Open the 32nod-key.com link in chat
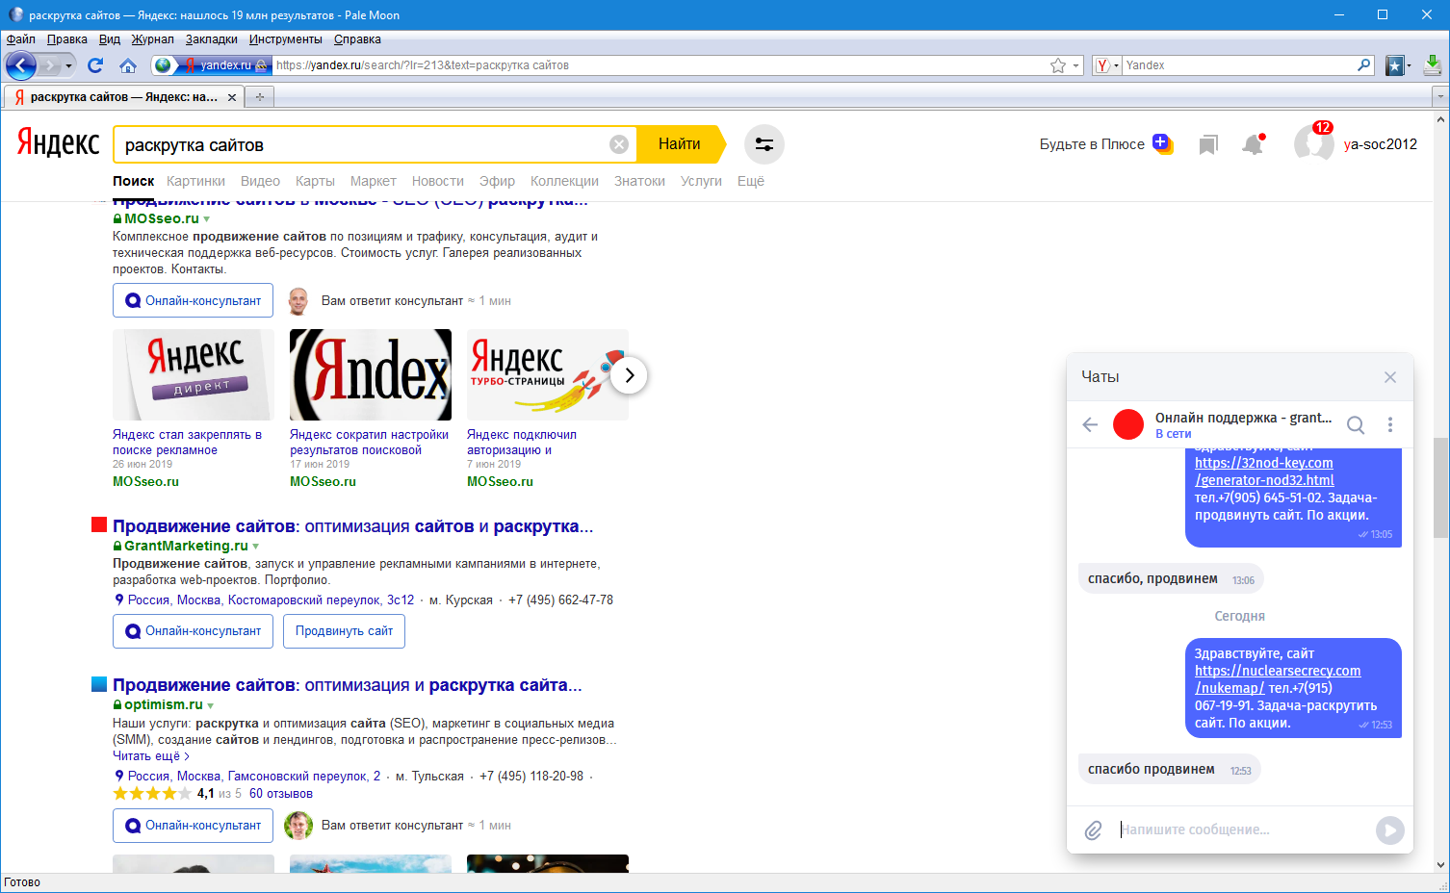This screenshot has width=1450, height=893. (1264, 472)
